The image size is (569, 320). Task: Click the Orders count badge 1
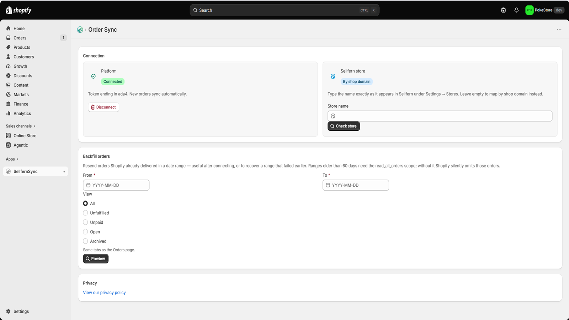63,38
